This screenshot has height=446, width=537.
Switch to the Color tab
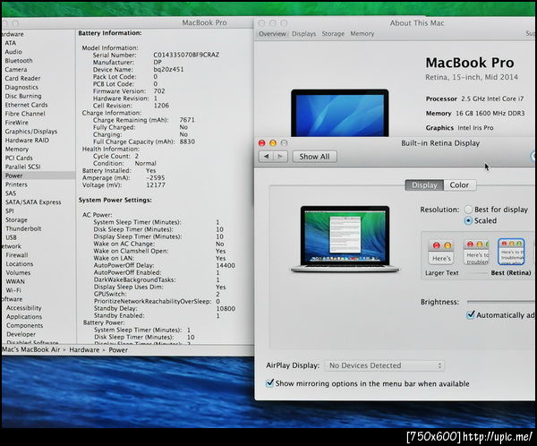[x=459, y=185]
